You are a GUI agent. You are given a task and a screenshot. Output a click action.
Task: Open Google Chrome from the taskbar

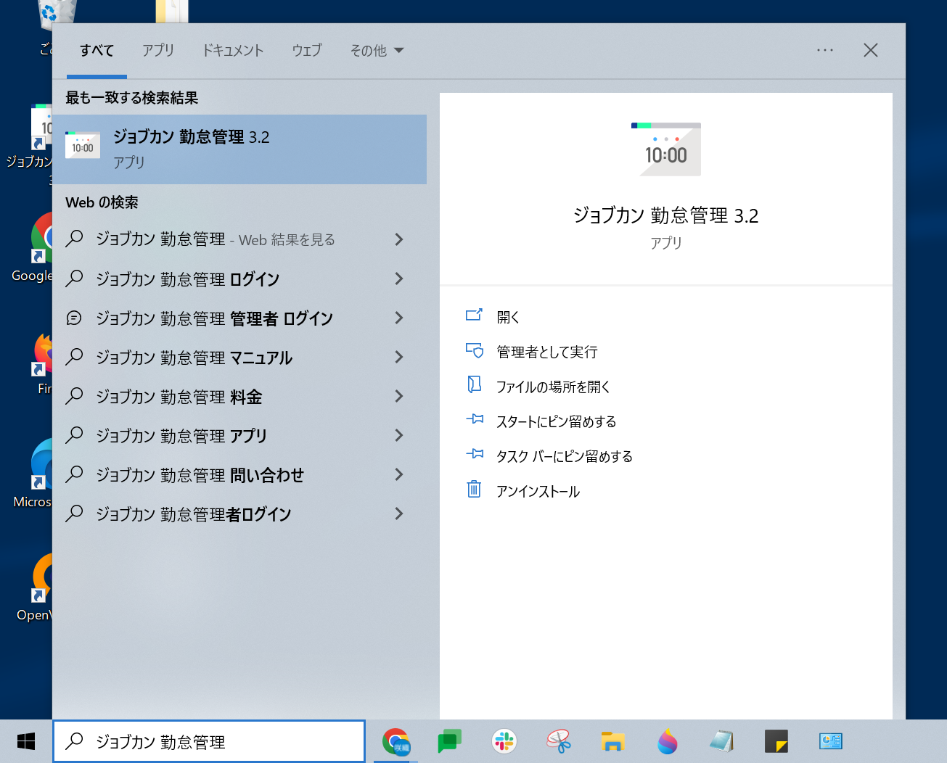[x=395, y=741]
